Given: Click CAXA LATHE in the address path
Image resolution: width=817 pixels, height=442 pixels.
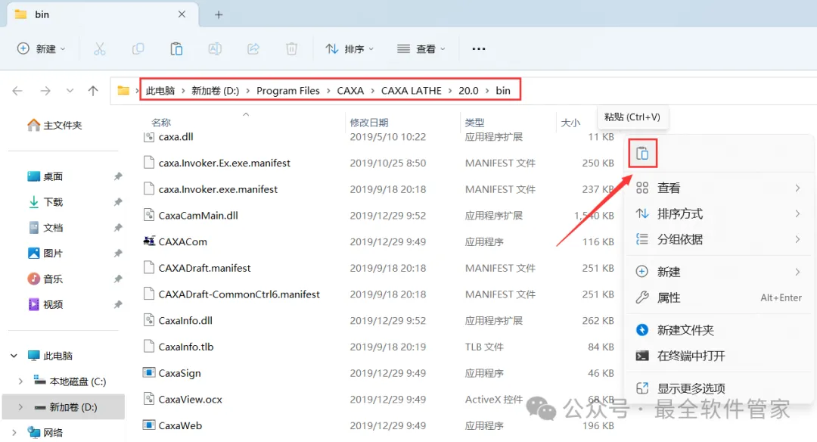Looking at the screenshot, I should pyautogui.click(x=411, y=91).
